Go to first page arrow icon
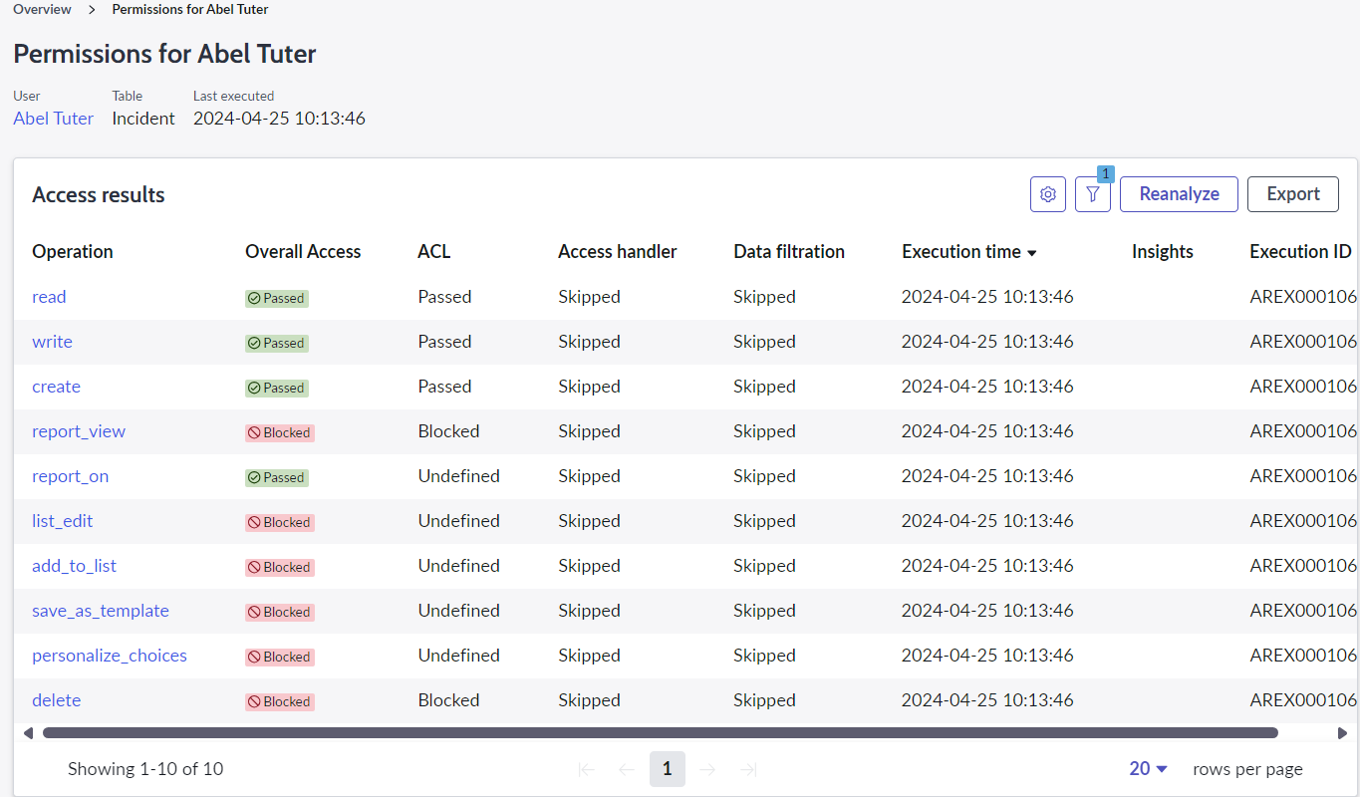 pos(586,769)
